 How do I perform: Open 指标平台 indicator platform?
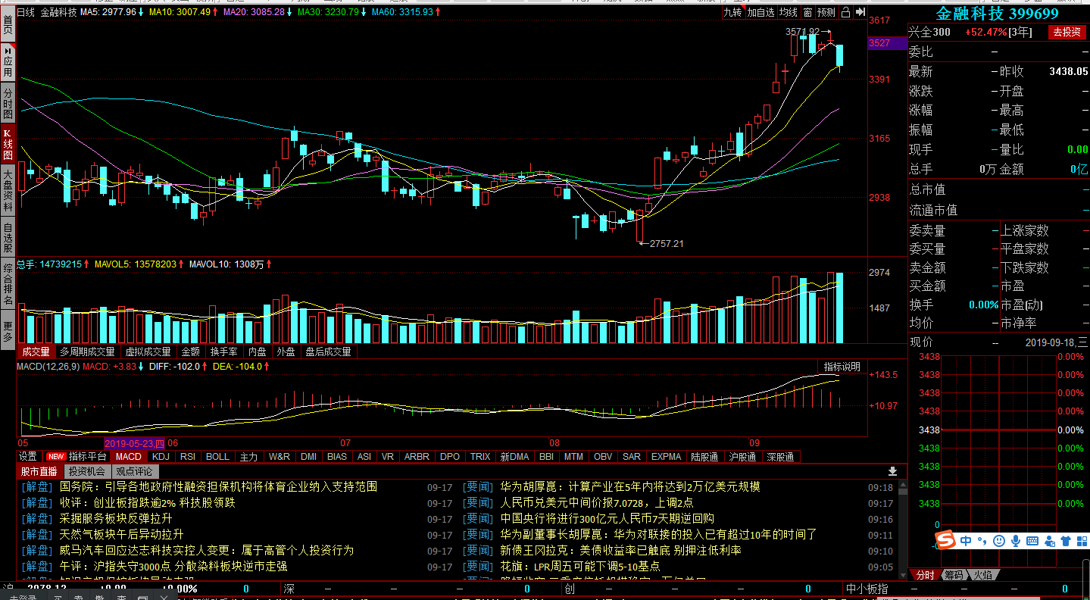coord(88,457)
